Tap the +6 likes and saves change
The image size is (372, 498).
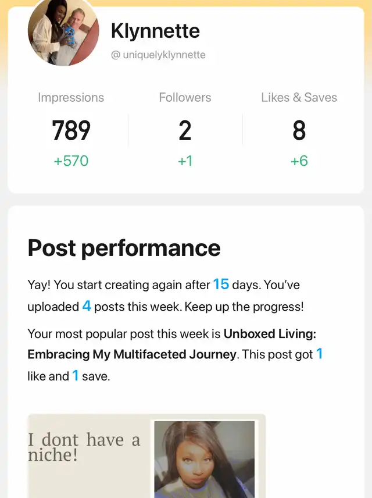(299, 161)
